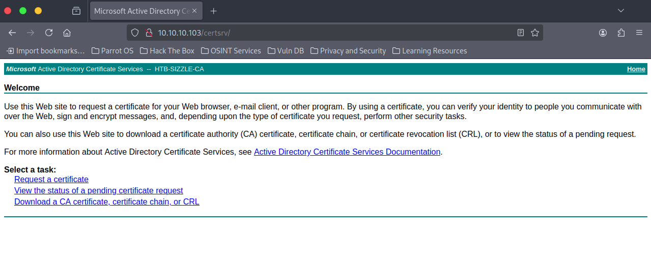View pending certificate request status link
651x260 pixels.
pyautogui.click(x=99, y=190)
